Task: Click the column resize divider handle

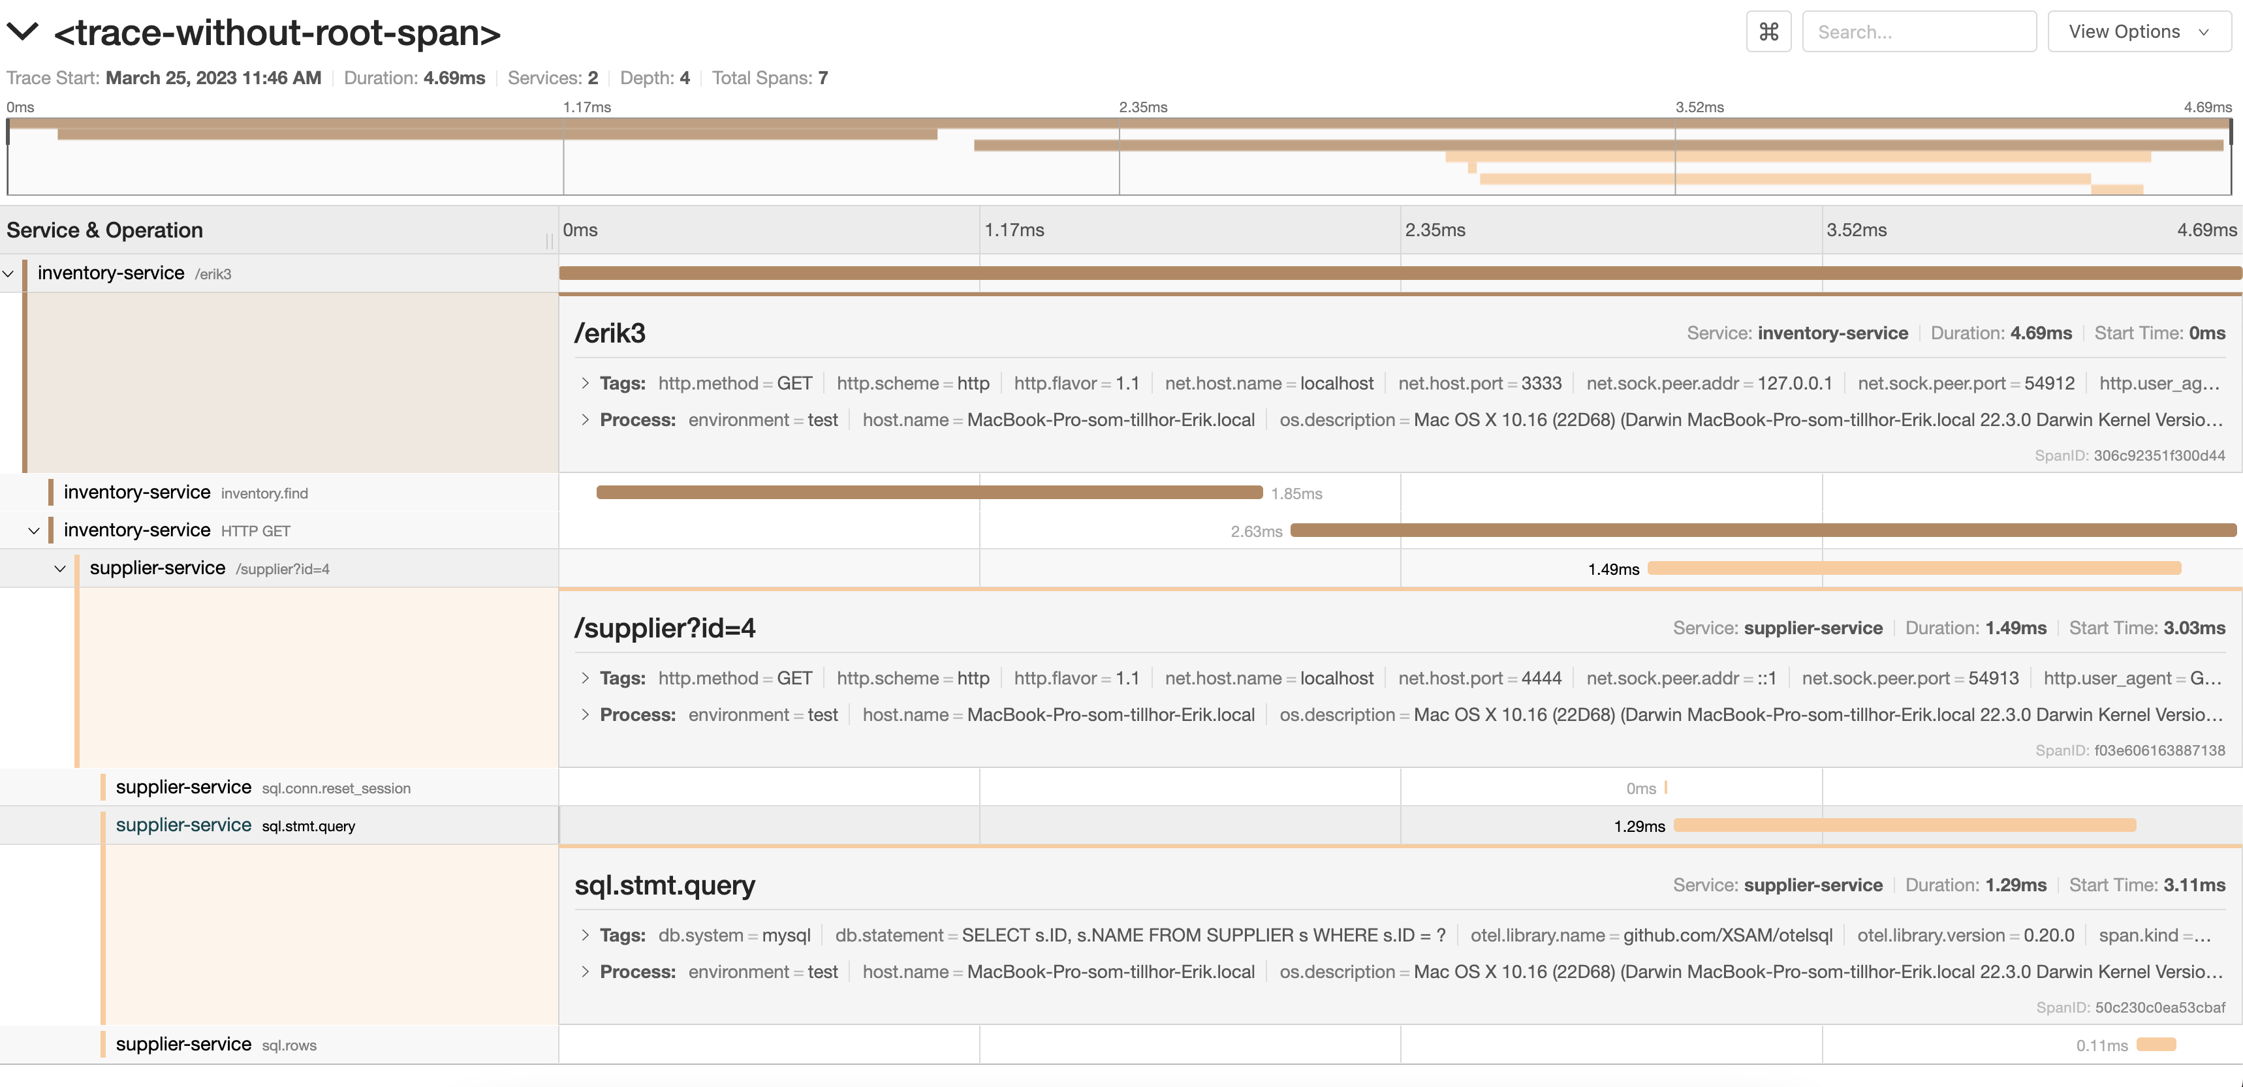Action: pyautogui.click(x=550, y=239)
